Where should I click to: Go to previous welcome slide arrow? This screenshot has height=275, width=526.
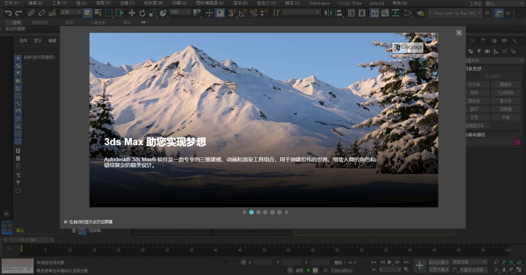click(x=244, y=212)
